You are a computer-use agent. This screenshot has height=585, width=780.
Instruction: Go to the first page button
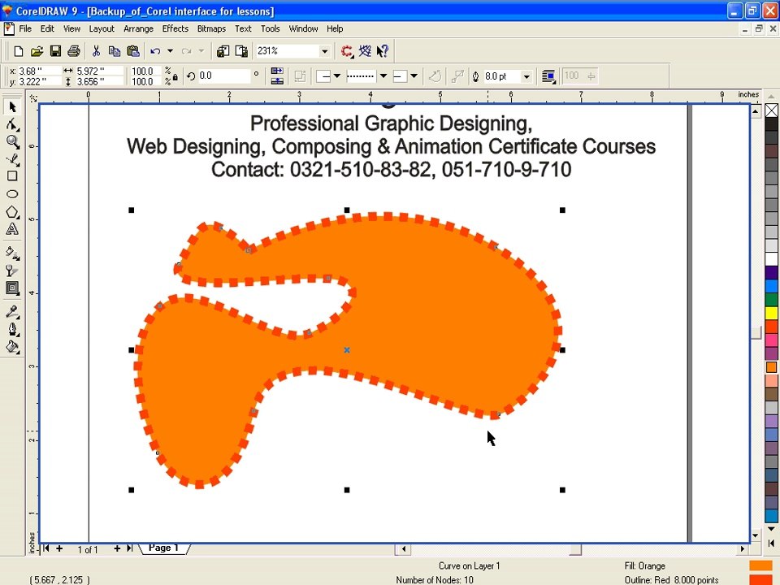(45, 548)
